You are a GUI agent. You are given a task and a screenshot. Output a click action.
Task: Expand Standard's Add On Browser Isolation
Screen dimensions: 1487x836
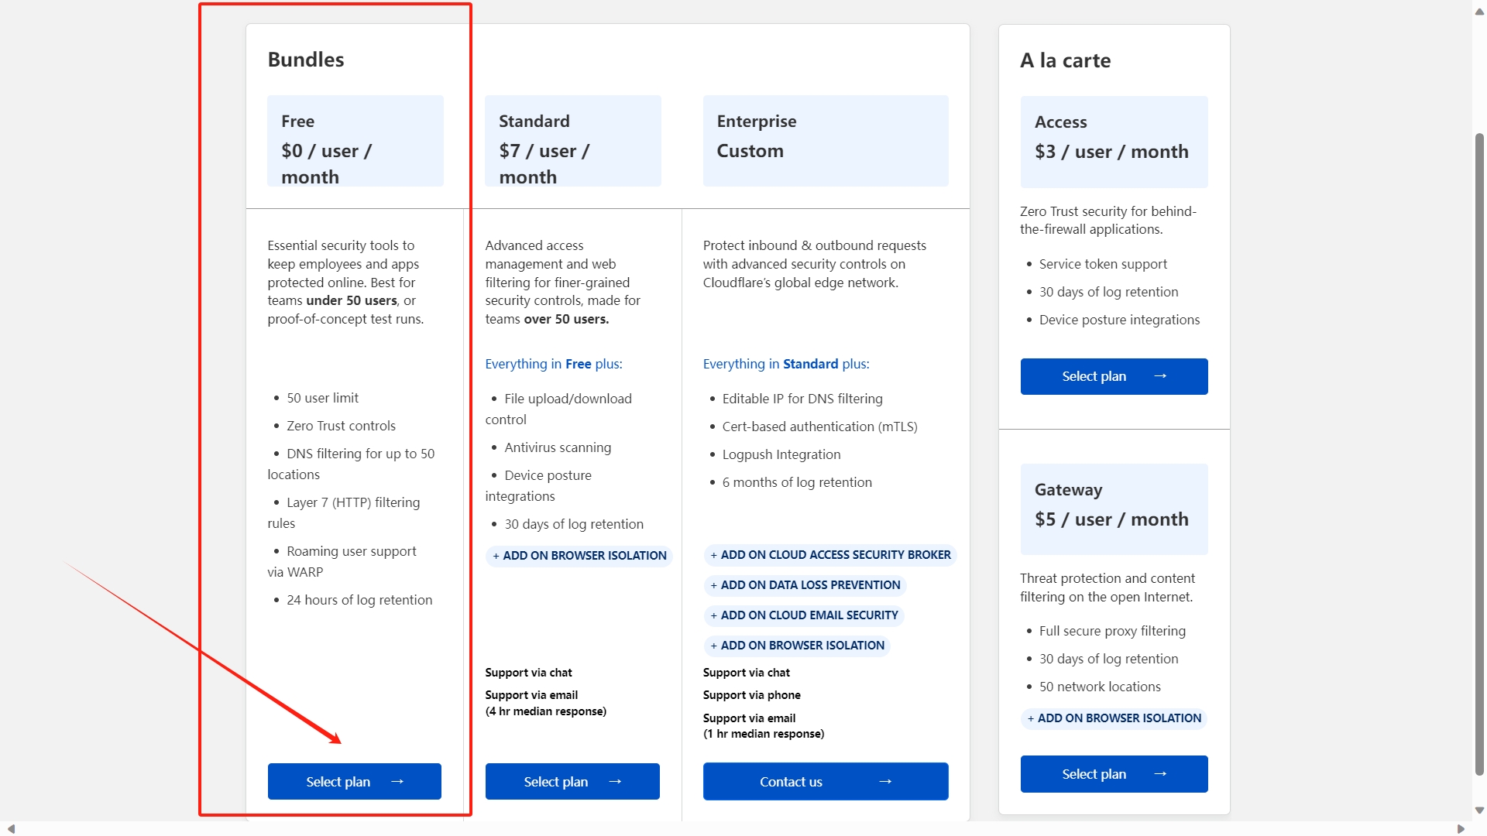tap(579, 556)
